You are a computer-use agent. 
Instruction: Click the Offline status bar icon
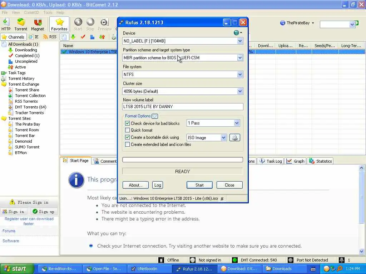click(x=161, y=260)
